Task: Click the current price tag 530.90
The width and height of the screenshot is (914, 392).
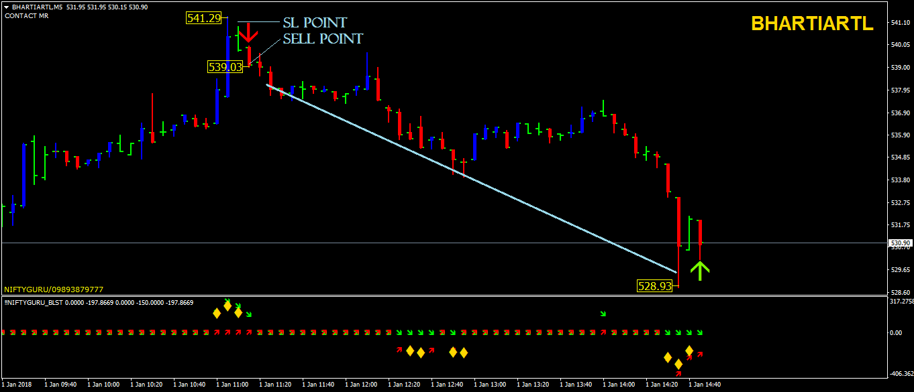Action: (x=900, y=243)
